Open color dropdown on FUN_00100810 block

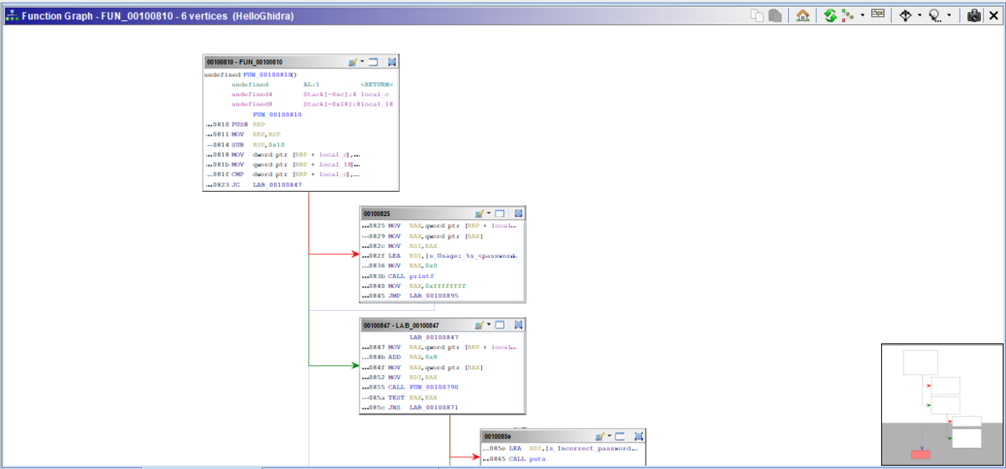362,62
